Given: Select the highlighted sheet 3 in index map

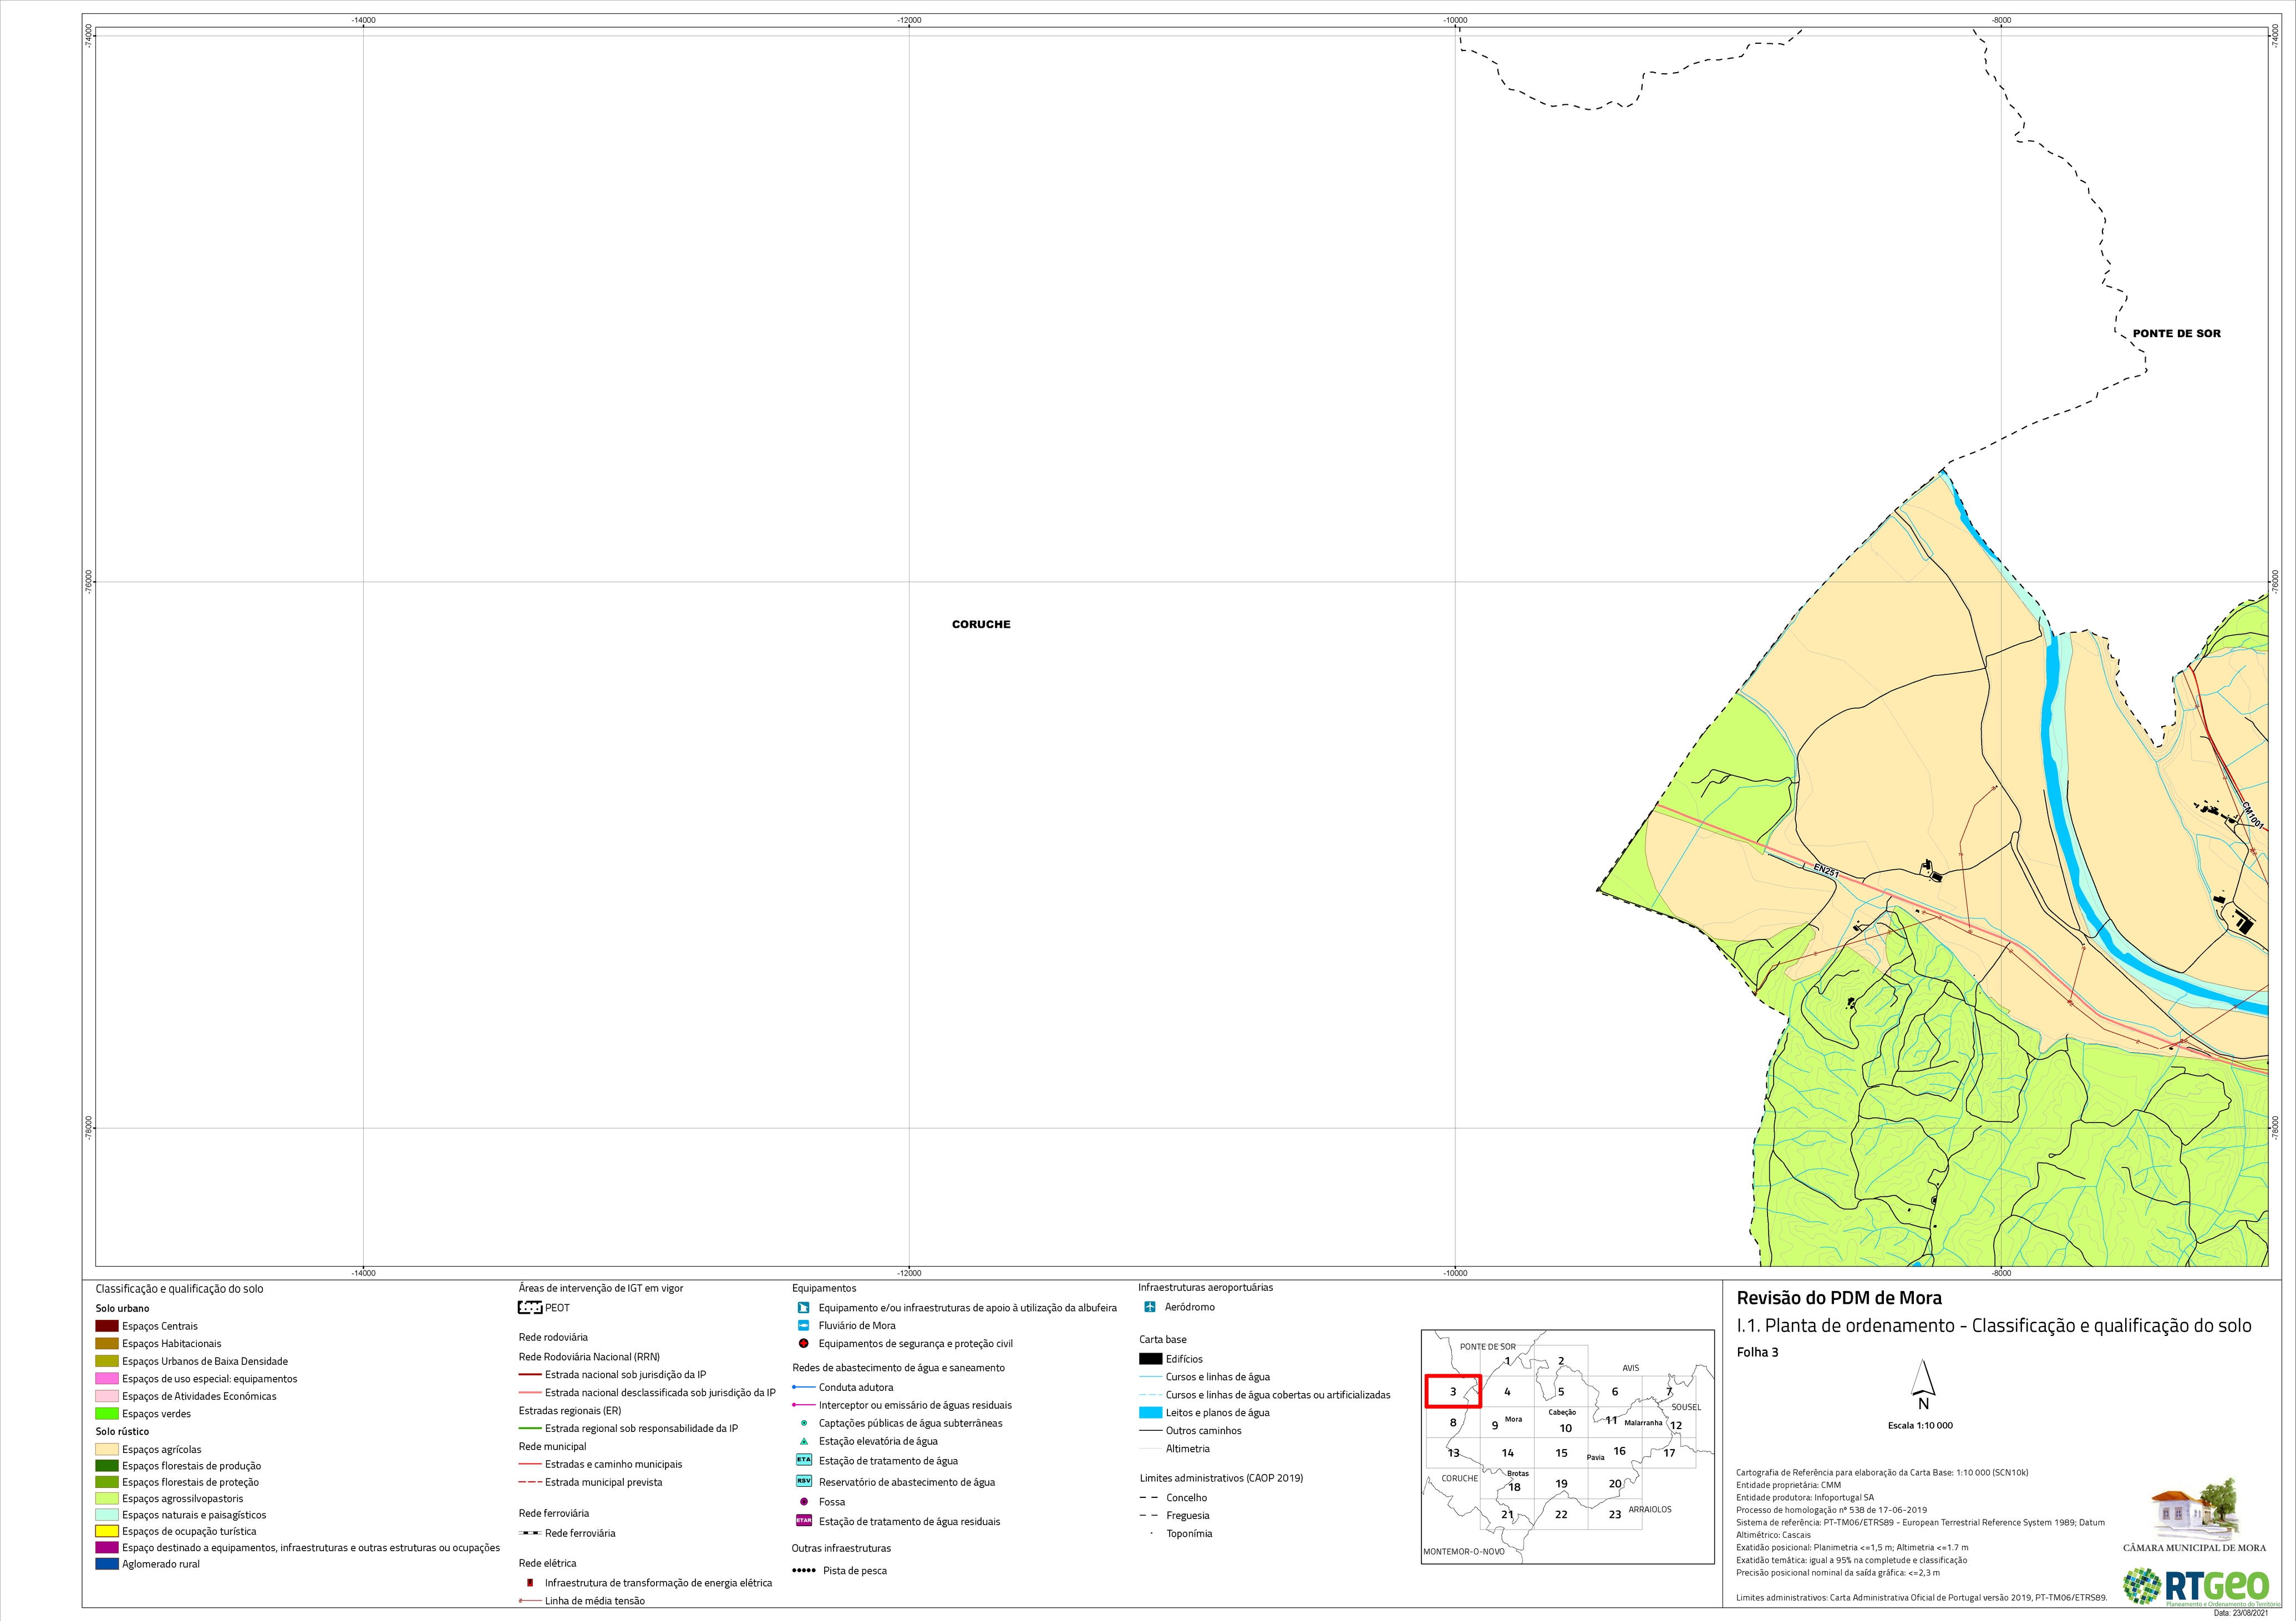Looking at the screenshot, I should coord(1453,1391).
